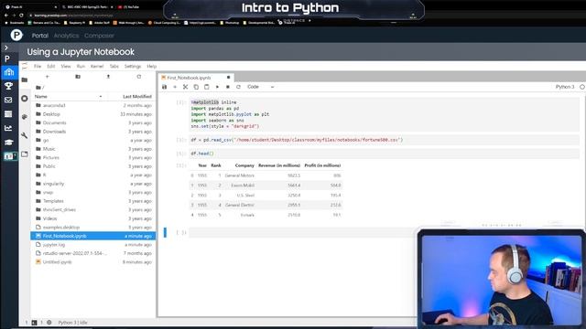Select the Untitled.ipynb file

tap(92, 262)
